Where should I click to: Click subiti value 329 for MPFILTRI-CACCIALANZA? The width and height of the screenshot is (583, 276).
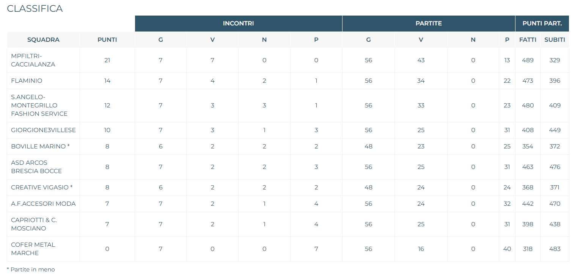coord(555,60)
